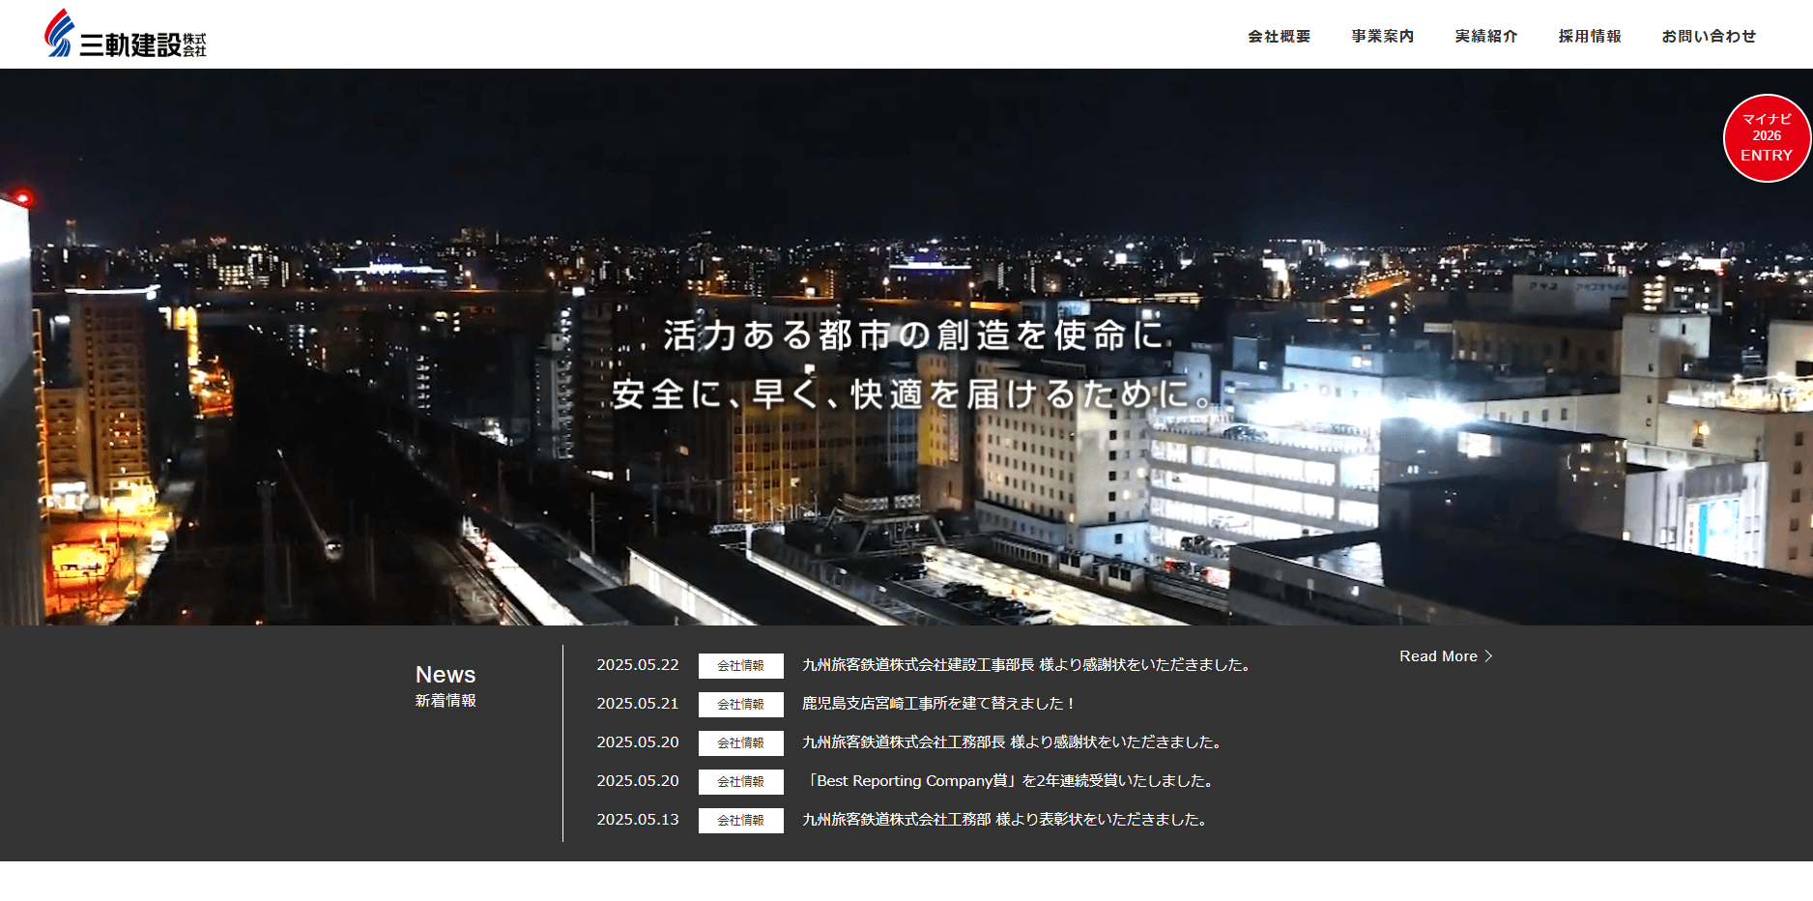Click the red マイナビ 2026 ENTRY badge
This screenshot has height=901, width=1813.
(1767, 137)
